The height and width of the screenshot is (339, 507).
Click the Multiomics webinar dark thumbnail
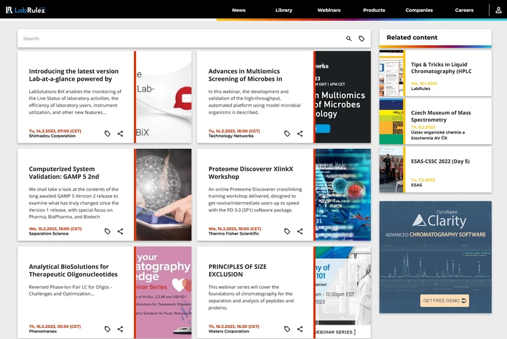point(343,97)
